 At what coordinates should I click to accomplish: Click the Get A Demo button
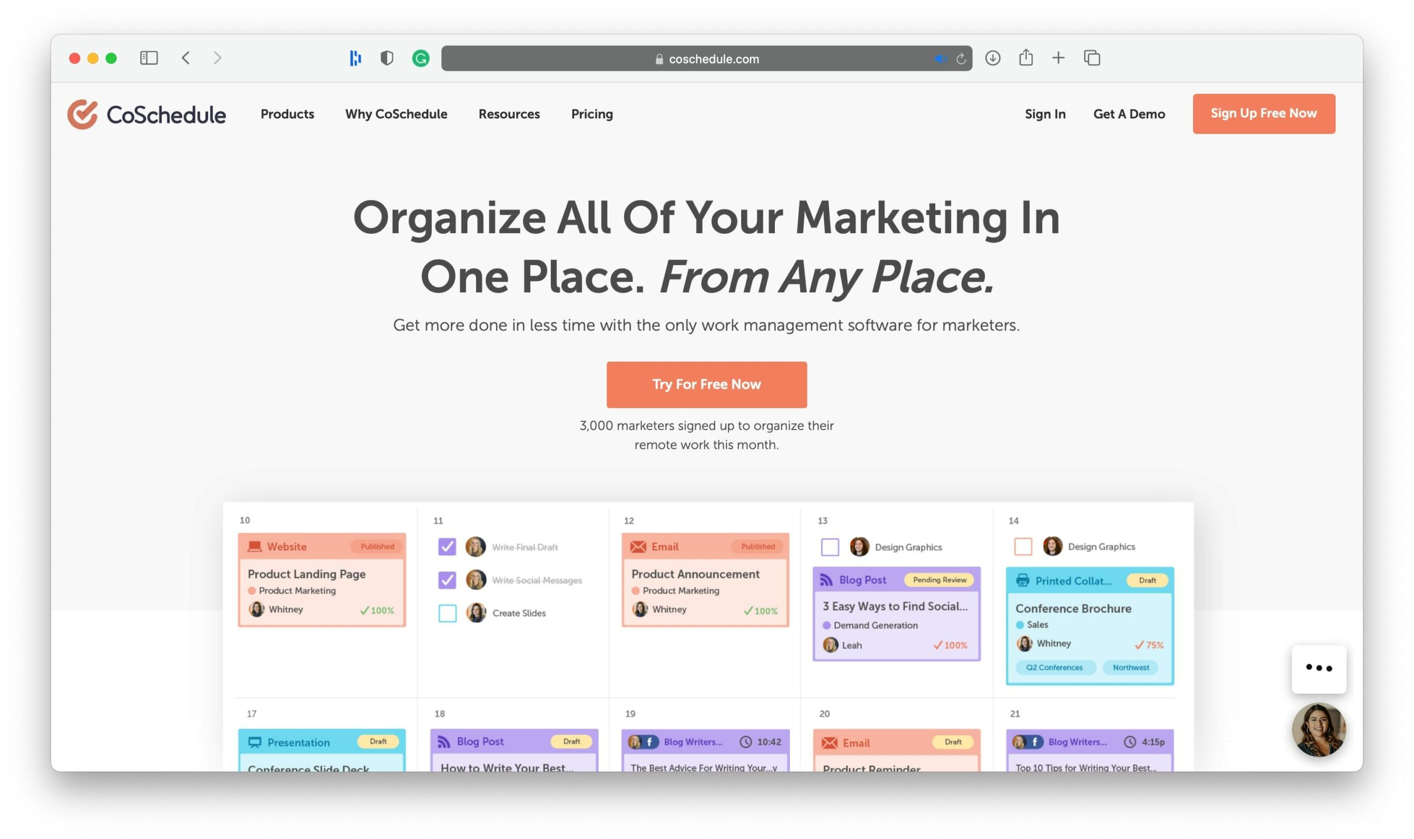(x=1130, y=113)
